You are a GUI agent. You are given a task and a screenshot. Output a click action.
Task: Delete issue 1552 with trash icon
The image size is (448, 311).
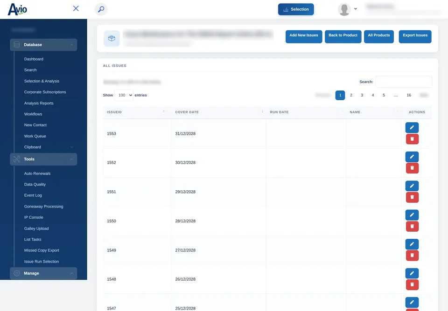point(412,168)
